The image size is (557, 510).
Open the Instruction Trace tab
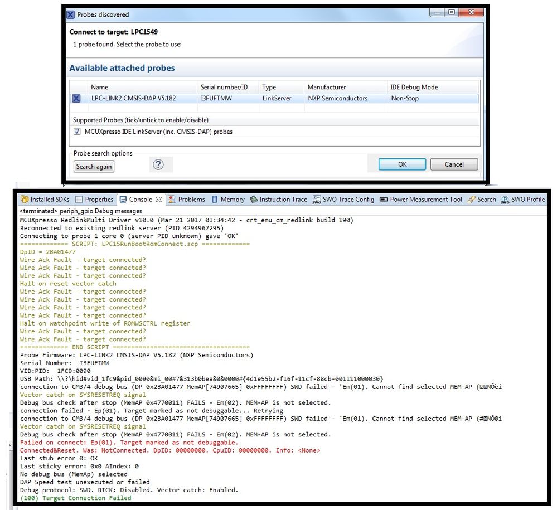pos(279,199)
